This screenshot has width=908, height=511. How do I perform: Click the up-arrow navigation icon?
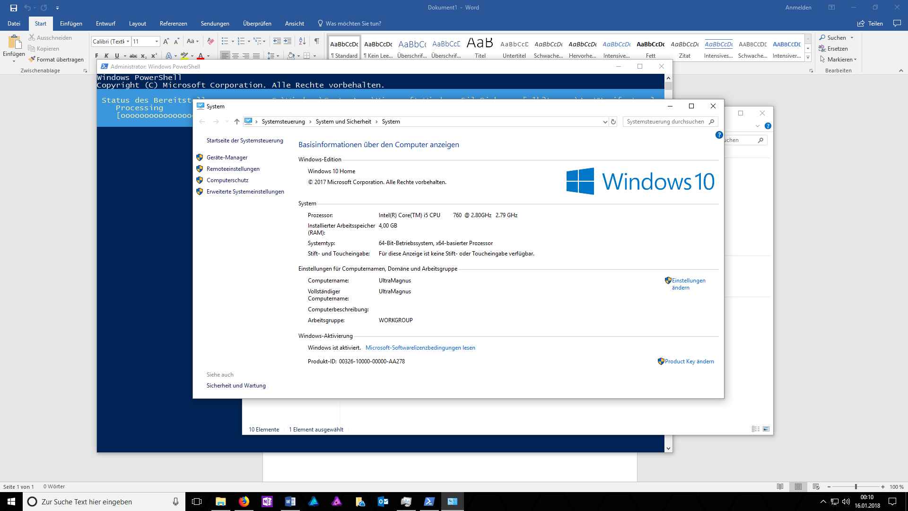tap(236, 122)
